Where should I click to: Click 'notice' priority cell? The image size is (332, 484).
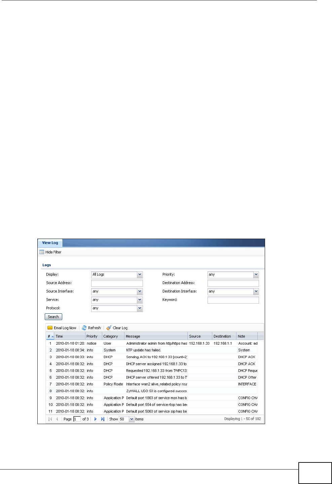click(x=91, y=344)
